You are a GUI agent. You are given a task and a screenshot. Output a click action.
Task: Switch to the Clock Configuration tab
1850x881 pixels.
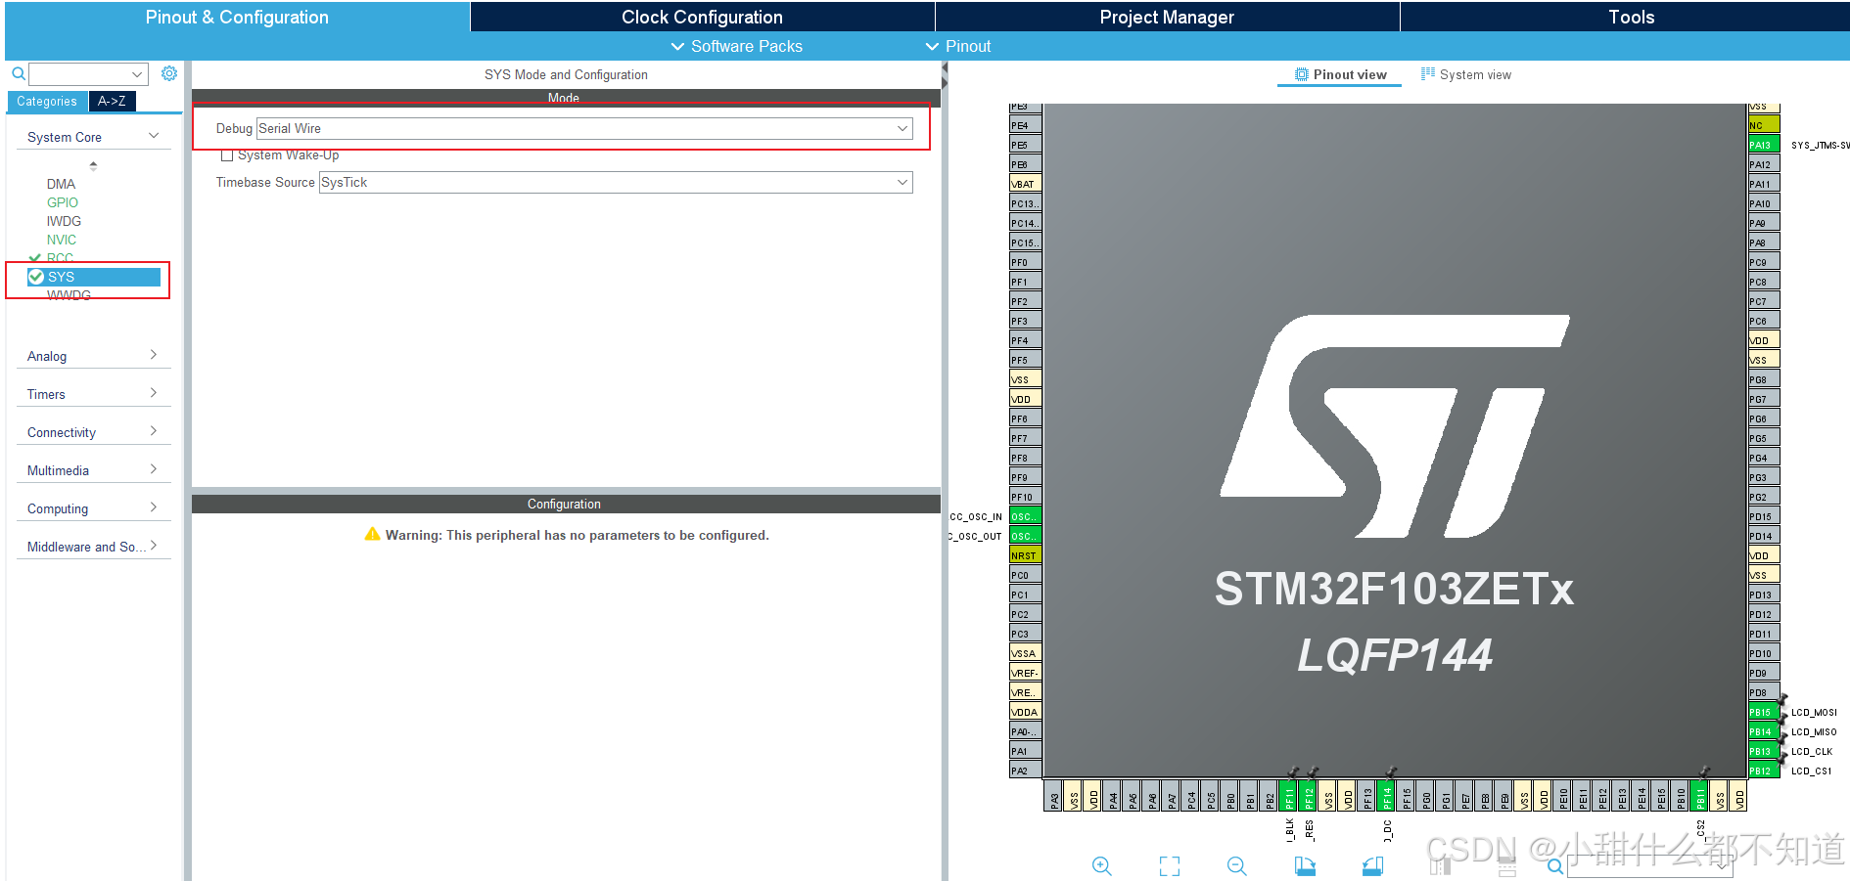[701, 16]
